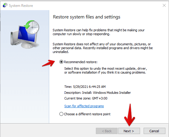Image resolution: width=169 pixels, height=137 pixels.
Task: Click the Next > button
Action: tap(129, 131)
